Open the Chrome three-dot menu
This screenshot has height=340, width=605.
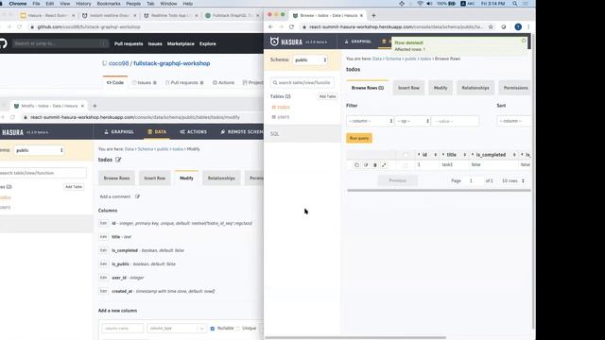[x=528, y=27]
